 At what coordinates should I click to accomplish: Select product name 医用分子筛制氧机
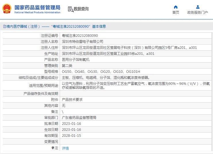[x=76, y=60]
